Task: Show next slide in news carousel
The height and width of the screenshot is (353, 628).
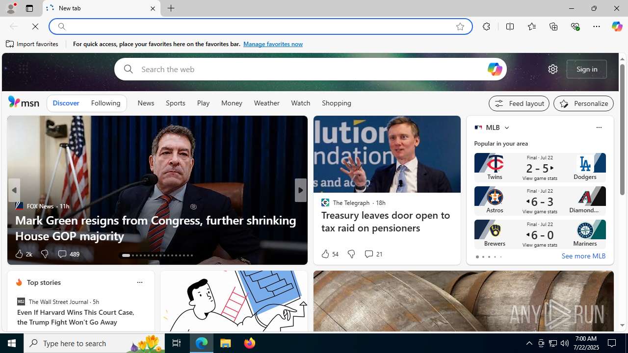Action: coord(300,190)
